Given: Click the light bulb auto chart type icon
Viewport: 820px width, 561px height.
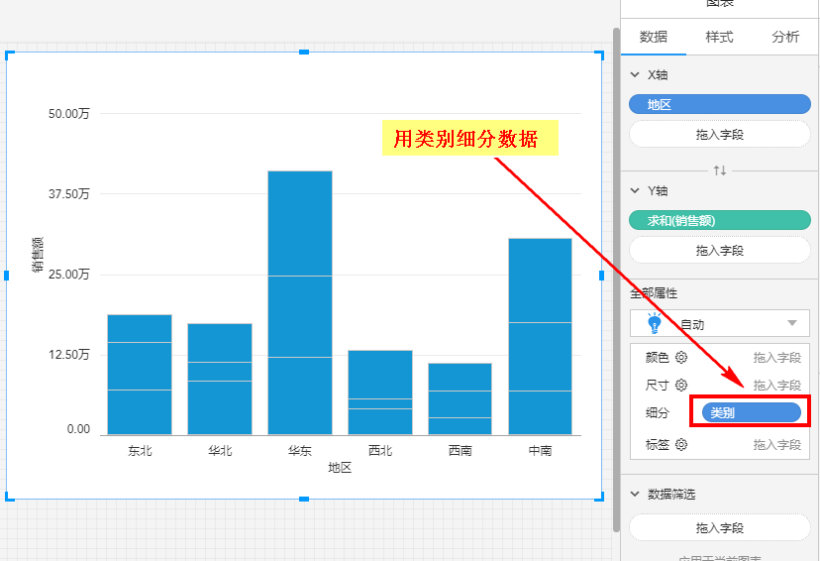Looking at the screenshot, I should [654, 323].
